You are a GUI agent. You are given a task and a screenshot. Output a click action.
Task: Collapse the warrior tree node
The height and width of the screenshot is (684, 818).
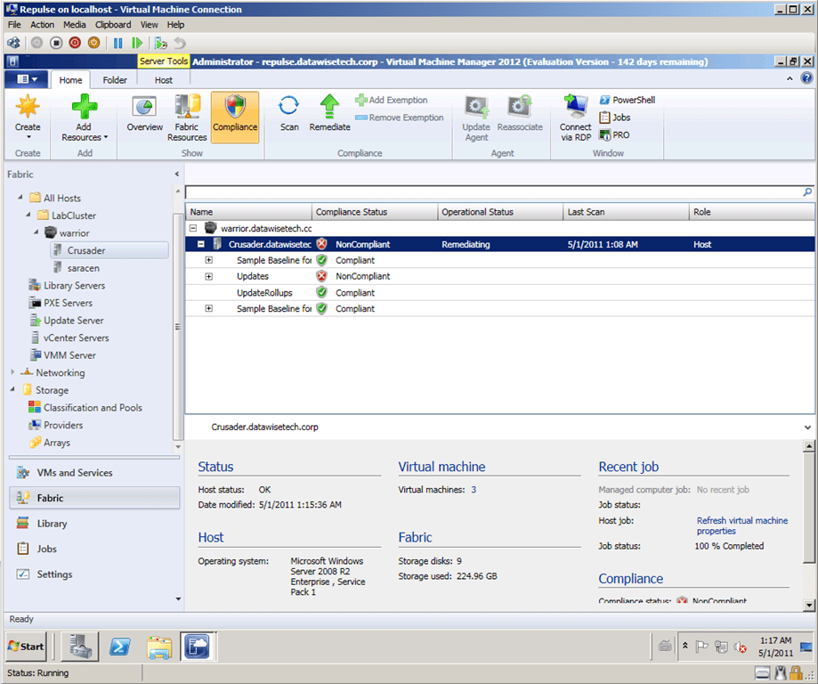click(x=36, y=232)
